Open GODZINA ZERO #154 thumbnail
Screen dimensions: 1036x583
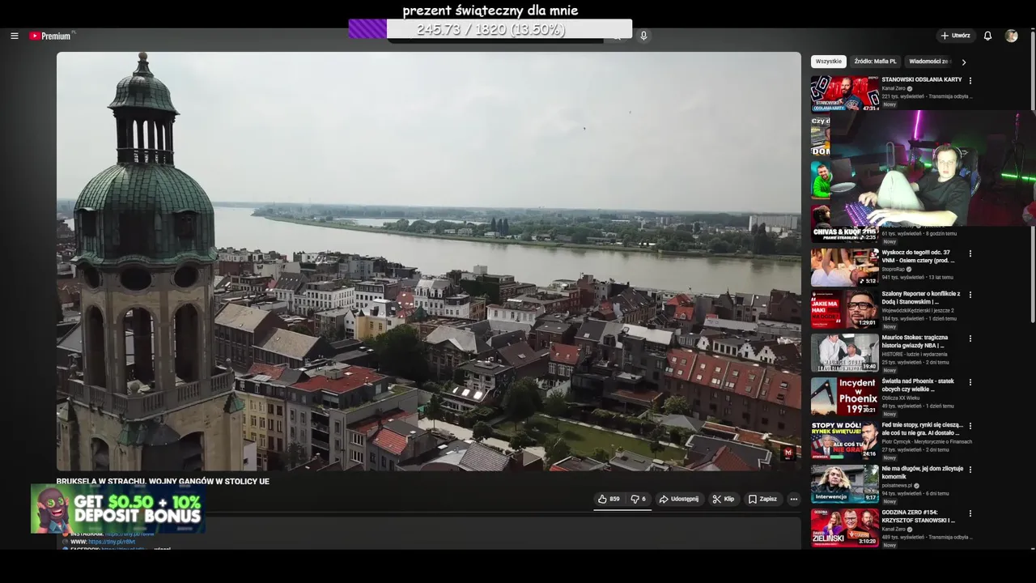(844, 528)
